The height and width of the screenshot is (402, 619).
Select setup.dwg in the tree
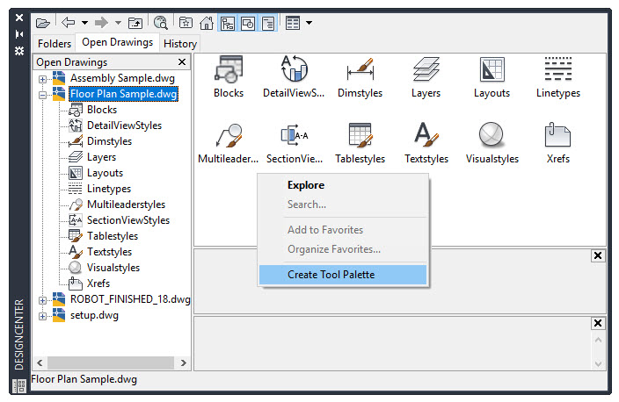[94, 315]
